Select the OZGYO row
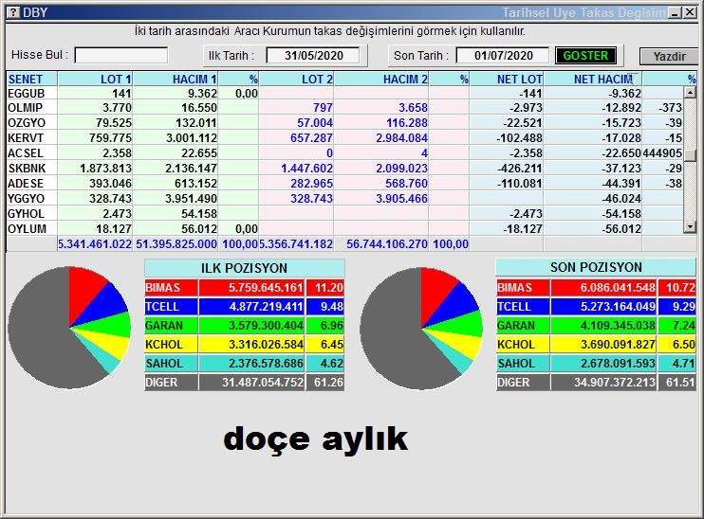The width and height of the screenshot is (704, 519). [344, 123]
